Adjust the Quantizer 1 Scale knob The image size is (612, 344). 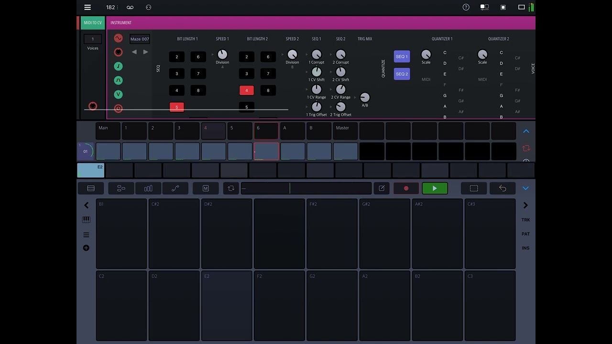coord(426,54)
